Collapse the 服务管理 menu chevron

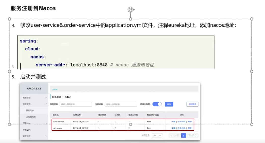pyautogui.click(x=46, y=104)
